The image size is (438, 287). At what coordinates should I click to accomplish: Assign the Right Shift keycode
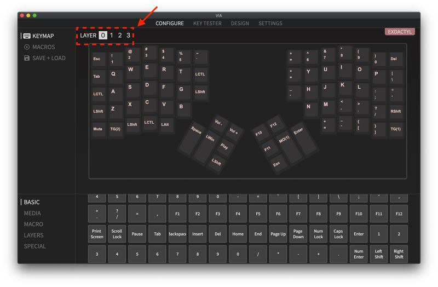tap(399, 254)
